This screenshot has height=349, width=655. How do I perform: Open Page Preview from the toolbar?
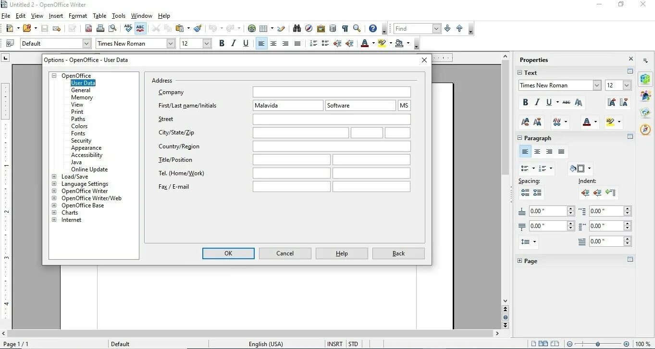(112, 28)
